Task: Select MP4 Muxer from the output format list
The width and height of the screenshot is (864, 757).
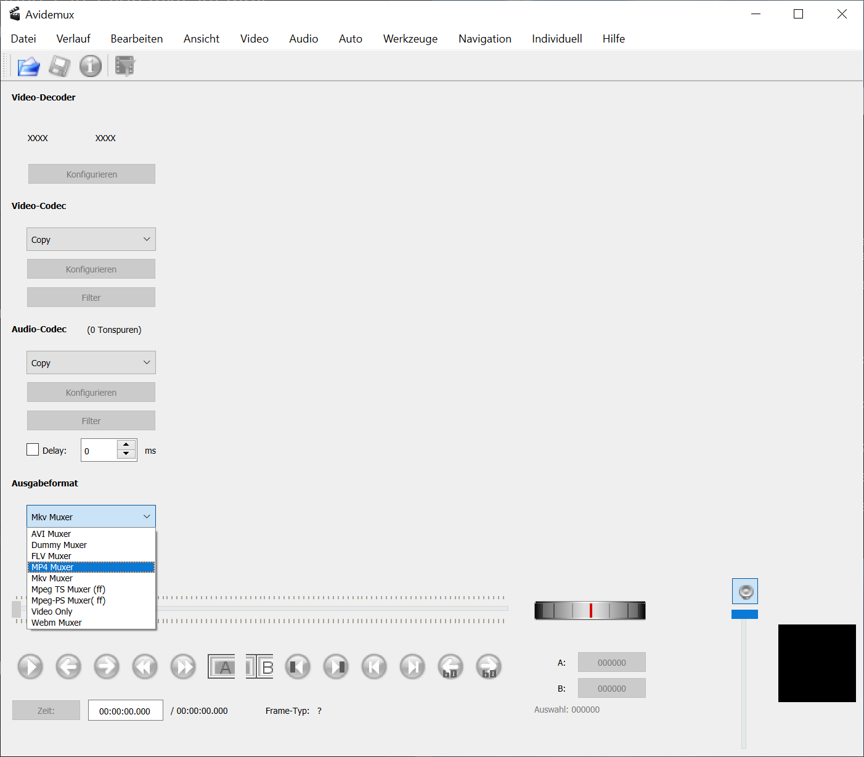Action: [91, 567]
